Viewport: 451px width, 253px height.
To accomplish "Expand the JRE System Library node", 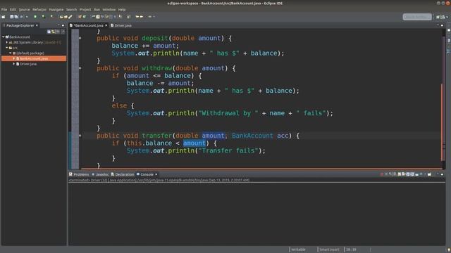I will tap(7, 42).
